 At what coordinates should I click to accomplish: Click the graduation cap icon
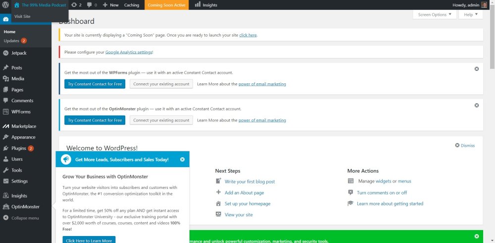[x=350, y=203]
